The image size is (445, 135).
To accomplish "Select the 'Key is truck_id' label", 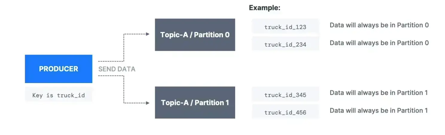I will pos(58,96).
